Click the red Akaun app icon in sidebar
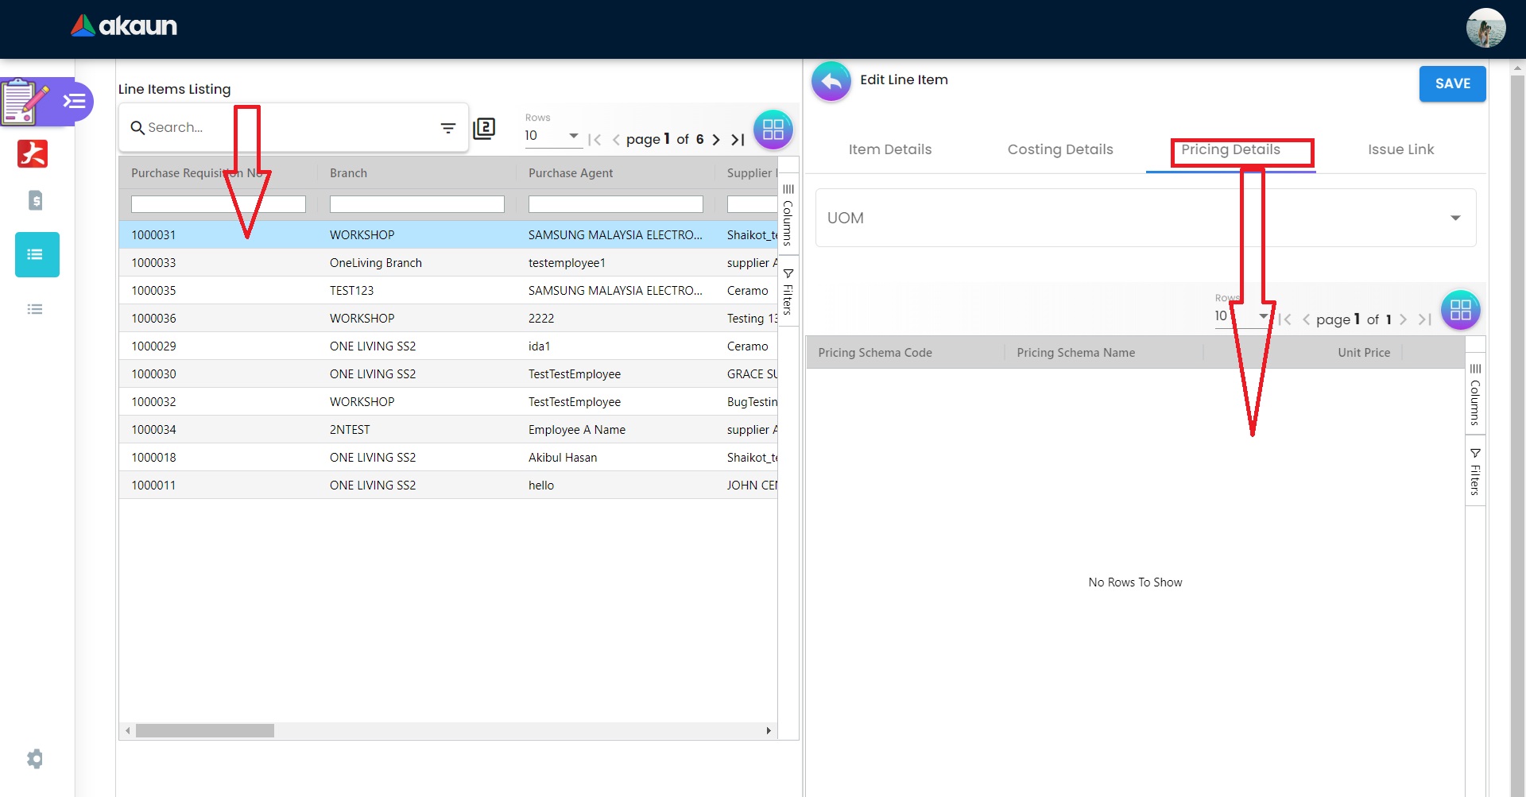 (x=33, y=153)
